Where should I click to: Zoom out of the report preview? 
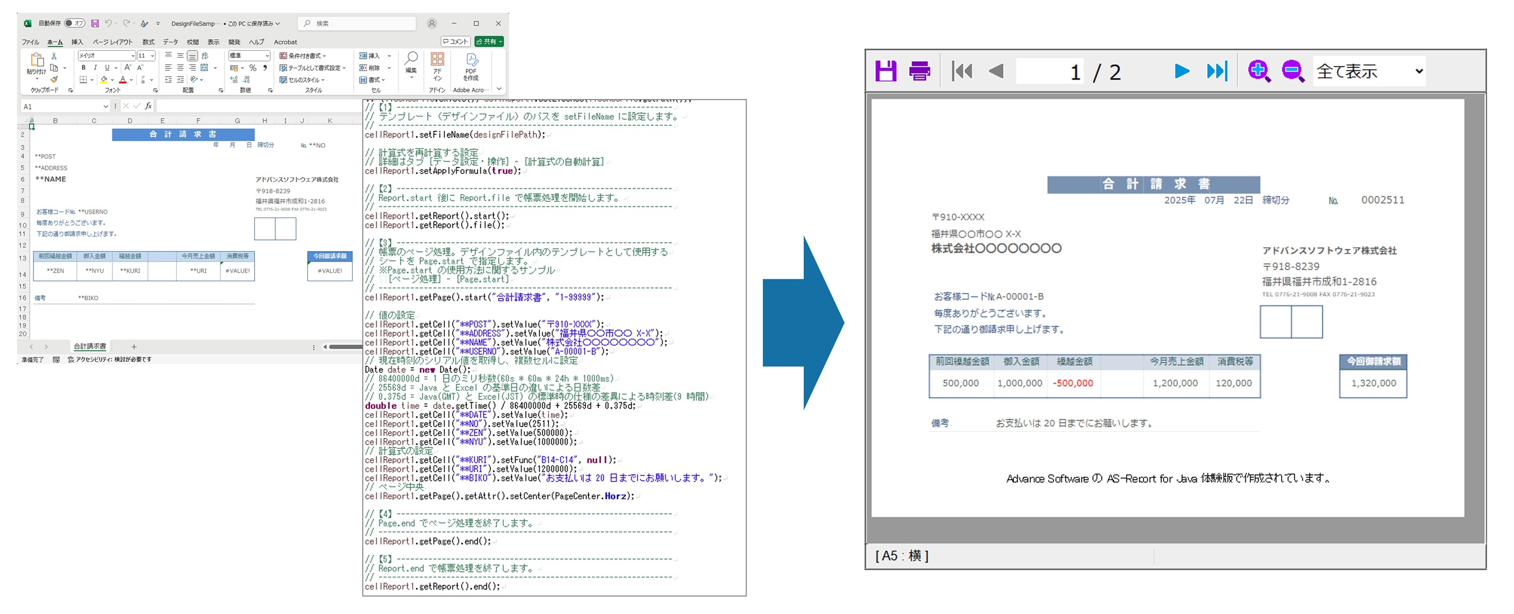[1292, 71]
